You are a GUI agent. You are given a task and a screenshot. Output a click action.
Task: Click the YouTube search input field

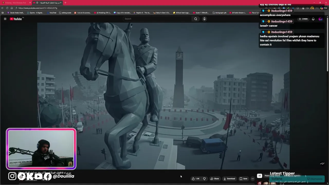pos(157,19)
